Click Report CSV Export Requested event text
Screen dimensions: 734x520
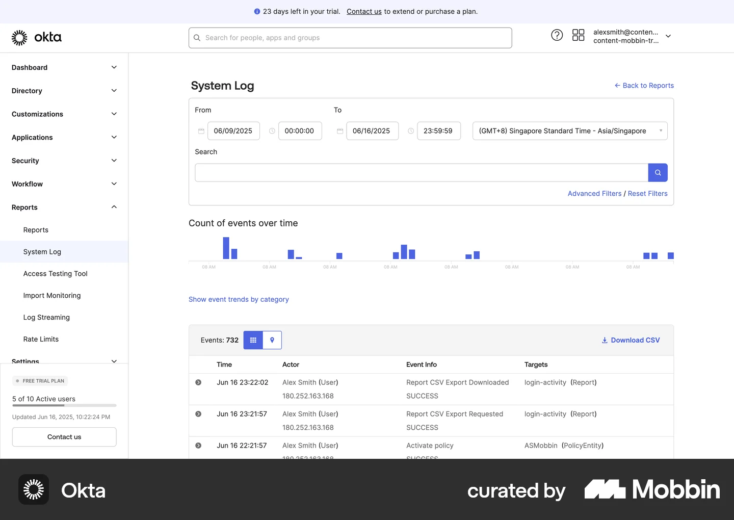(455, 414)
